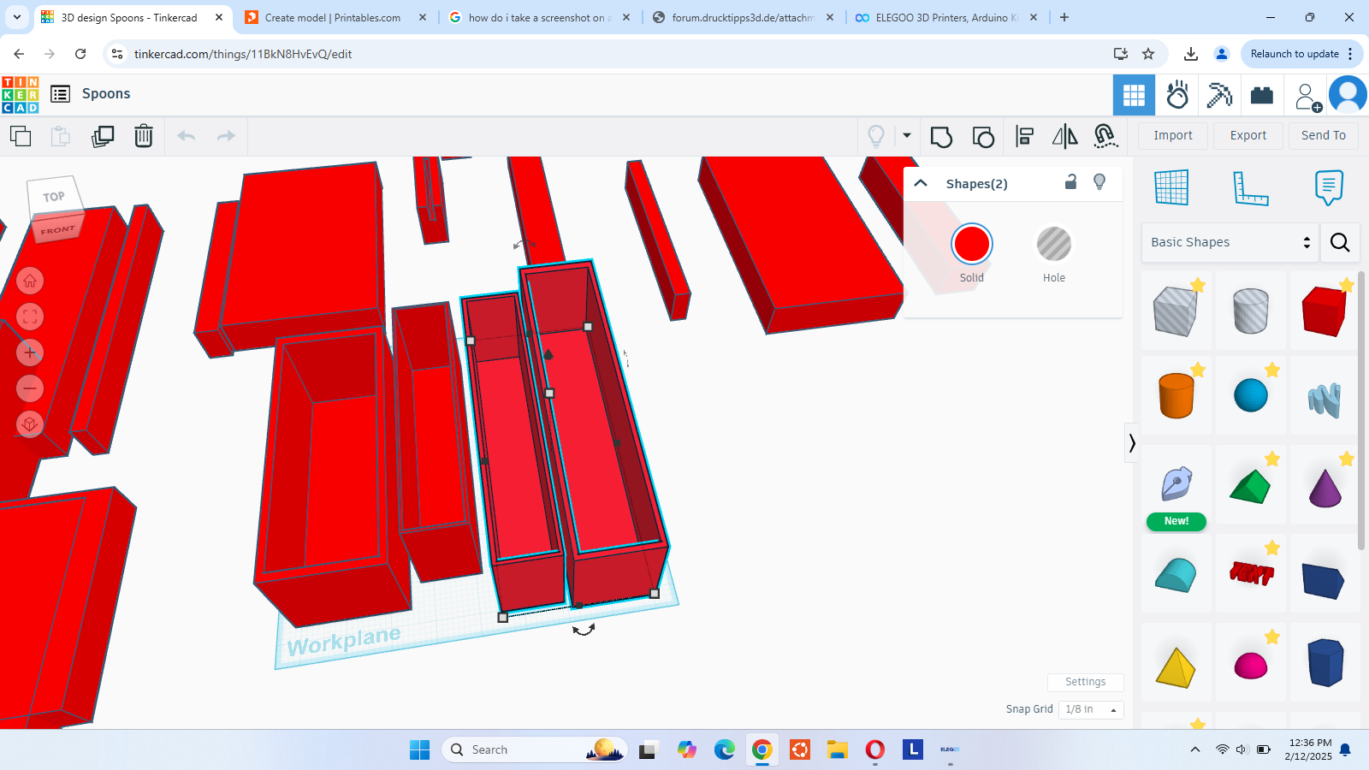Viewport: 1369px width, 770px height.
Task: Open the Ruler tool in sidebar
Action: point(1250,187)
